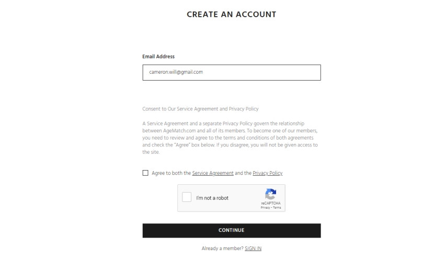
Task: Click the "Already a member?" text
Action: [222, 249]
